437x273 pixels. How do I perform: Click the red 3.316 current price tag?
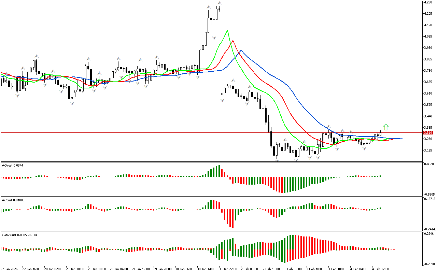428,132
